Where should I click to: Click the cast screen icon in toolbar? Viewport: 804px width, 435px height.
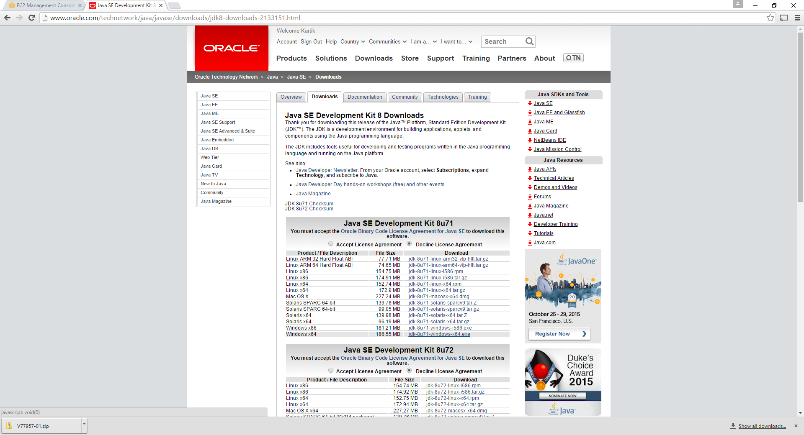coord(784,18)
